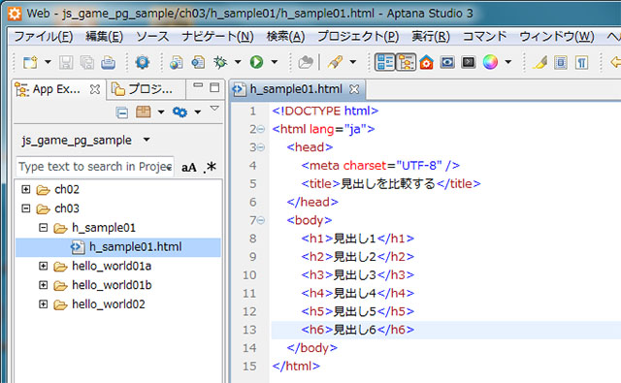Click the eye preview toolbar icon
This screenshot has height=383, width=621.
[x=447, y=62]
